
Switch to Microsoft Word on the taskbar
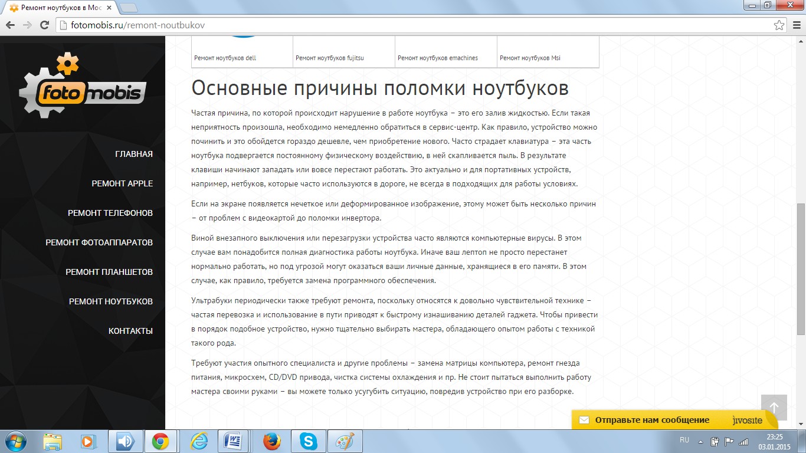point(232,441)
